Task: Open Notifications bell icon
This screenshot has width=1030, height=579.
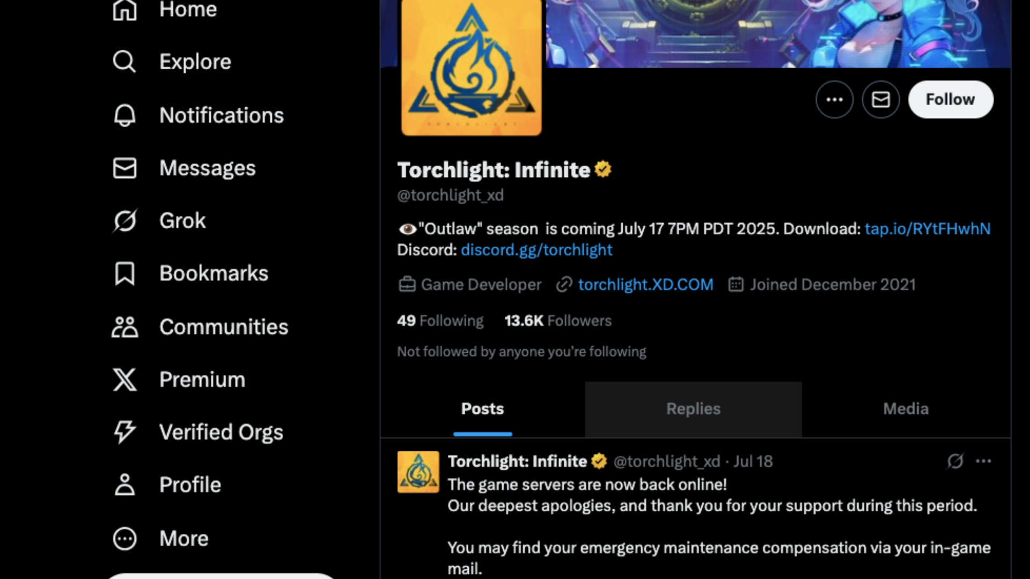Action: 124,115
